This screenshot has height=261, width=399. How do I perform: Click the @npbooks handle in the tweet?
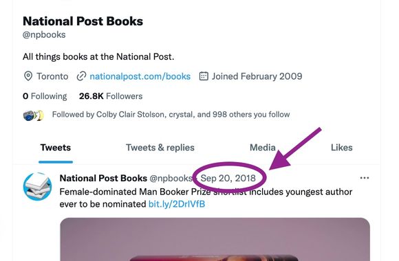(171, 178)
